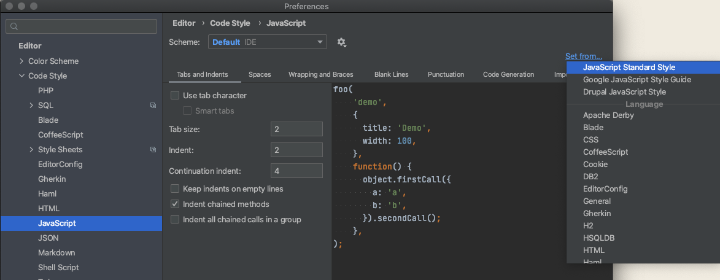Toggle Keep indents on empty lines

(175, 189)
